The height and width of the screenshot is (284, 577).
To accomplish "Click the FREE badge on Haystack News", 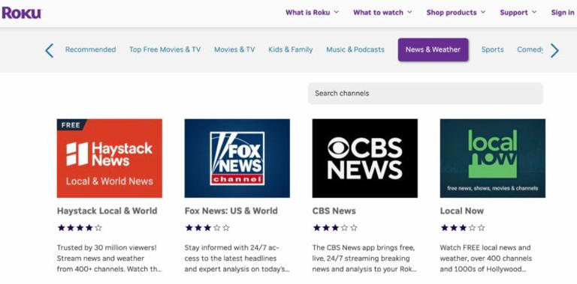I will coord(71,125).
